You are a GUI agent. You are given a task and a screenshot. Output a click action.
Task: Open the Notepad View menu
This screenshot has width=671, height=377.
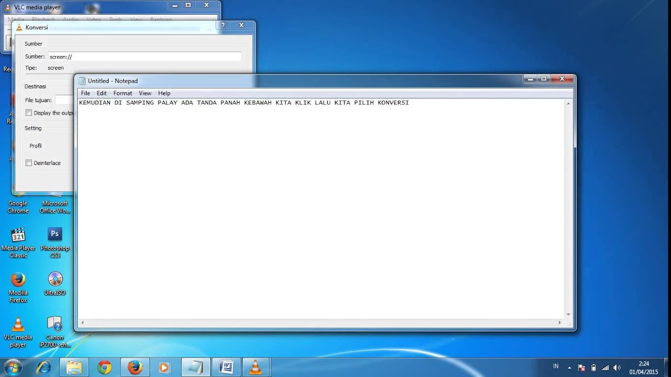[x=145, y=93]
